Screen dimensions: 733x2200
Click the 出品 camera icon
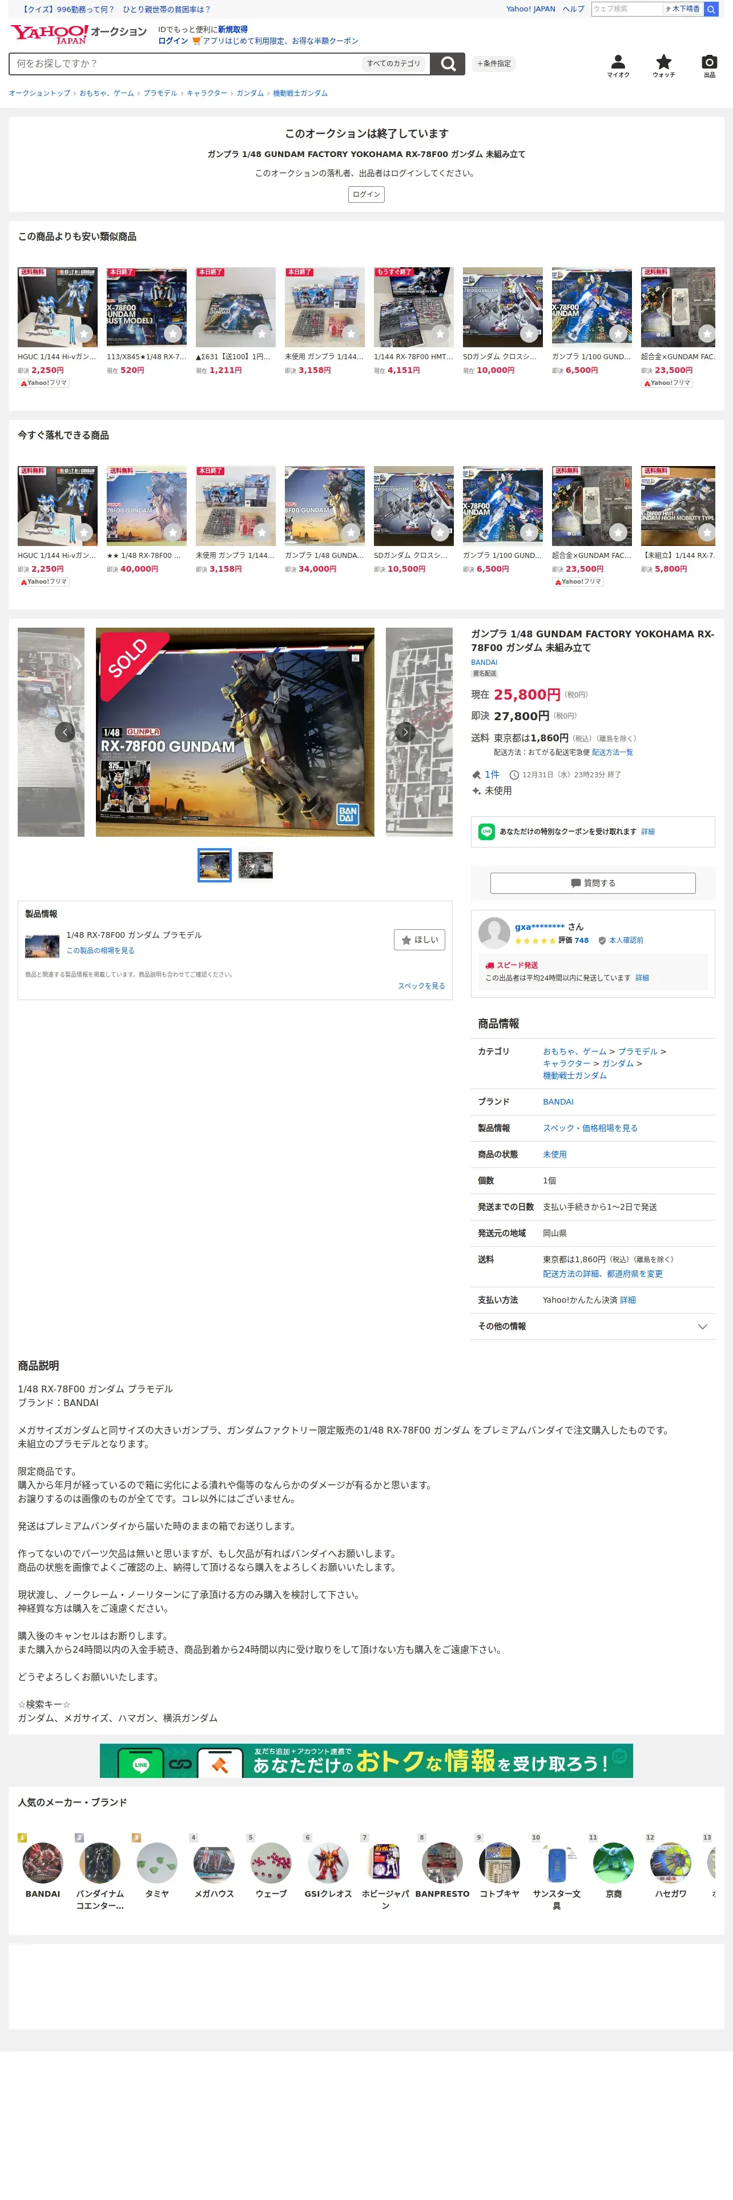pos(709,65)
